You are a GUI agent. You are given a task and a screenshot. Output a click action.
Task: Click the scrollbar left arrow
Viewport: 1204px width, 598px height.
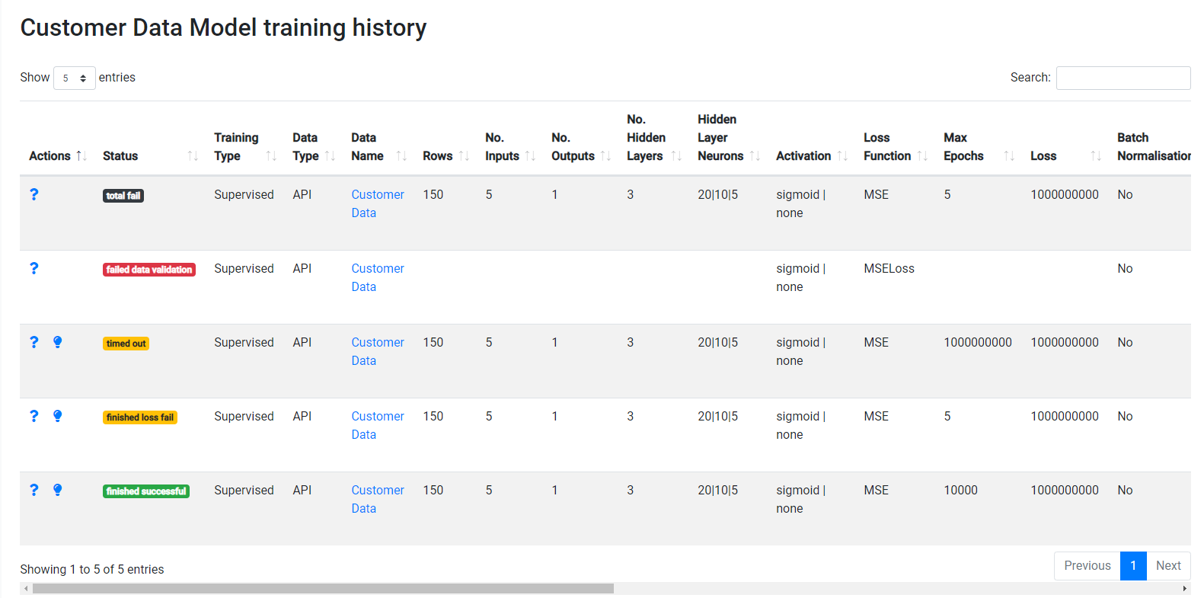click(26, 588)
